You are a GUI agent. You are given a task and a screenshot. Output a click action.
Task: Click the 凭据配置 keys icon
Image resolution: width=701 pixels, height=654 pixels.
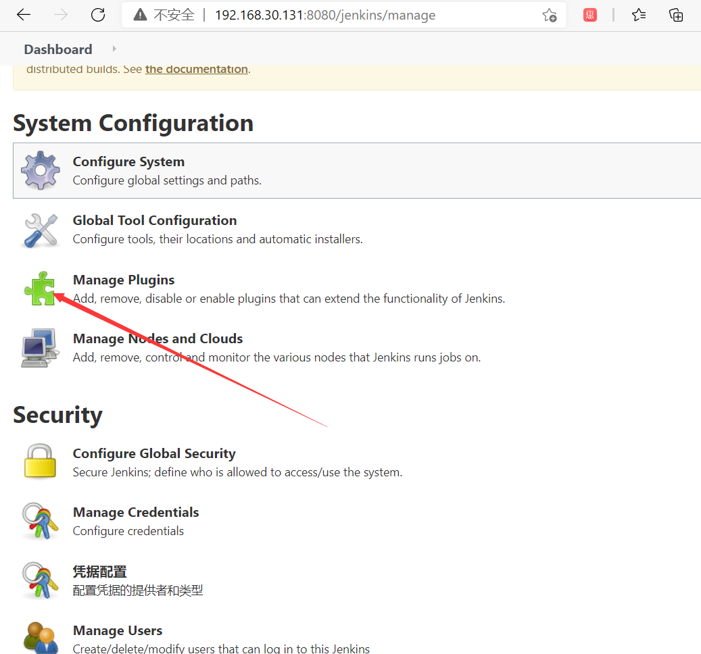[41, 580]
